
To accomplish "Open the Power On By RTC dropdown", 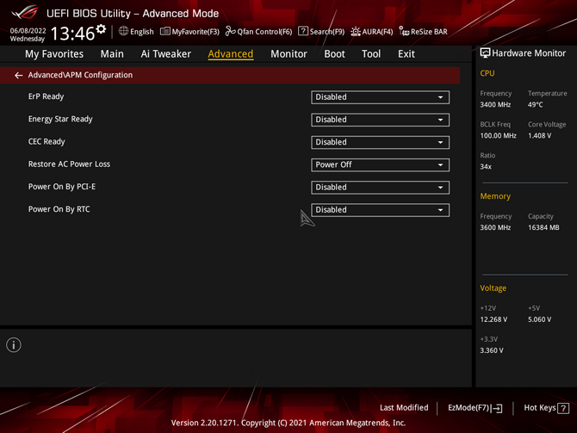I will click(x=380, y=209).
